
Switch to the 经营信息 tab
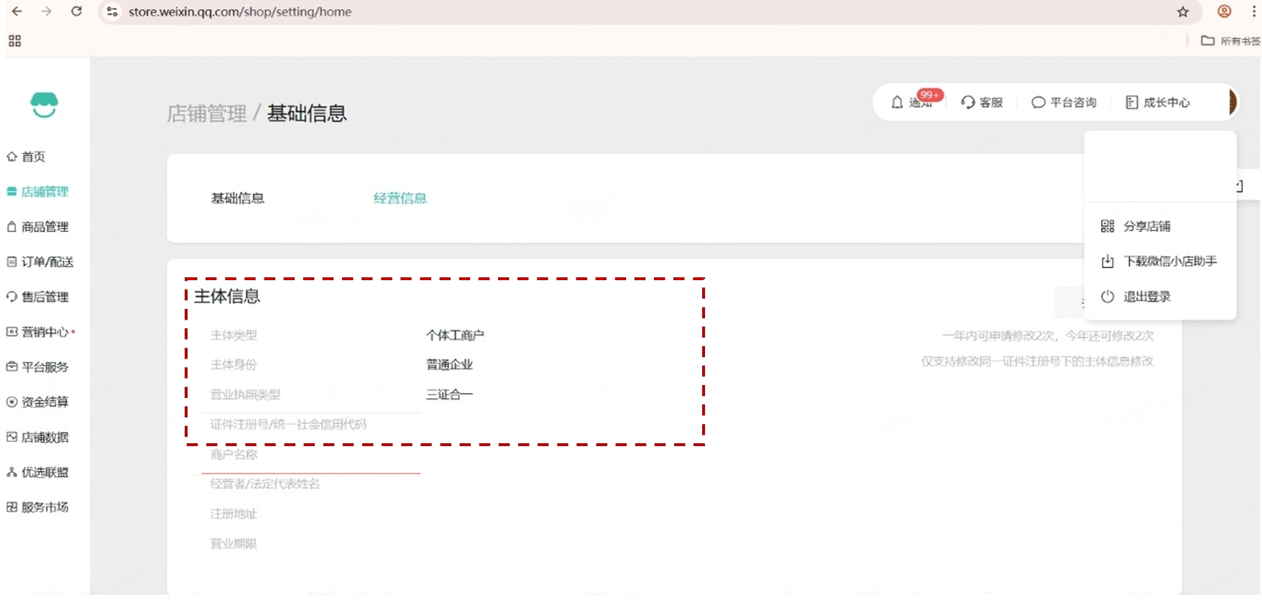[x=400, y=198]
